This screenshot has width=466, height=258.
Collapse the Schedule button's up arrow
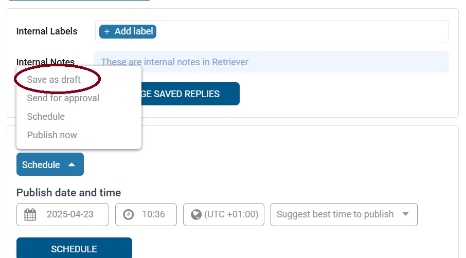coord(71,164)
